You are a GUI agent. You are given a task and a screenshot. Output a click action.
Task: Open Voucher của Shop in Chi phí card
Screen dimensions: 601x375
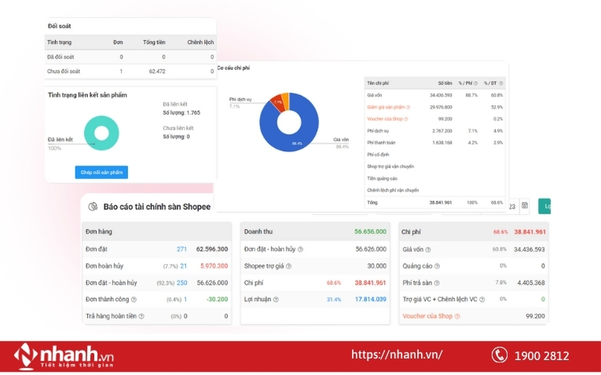428,316
